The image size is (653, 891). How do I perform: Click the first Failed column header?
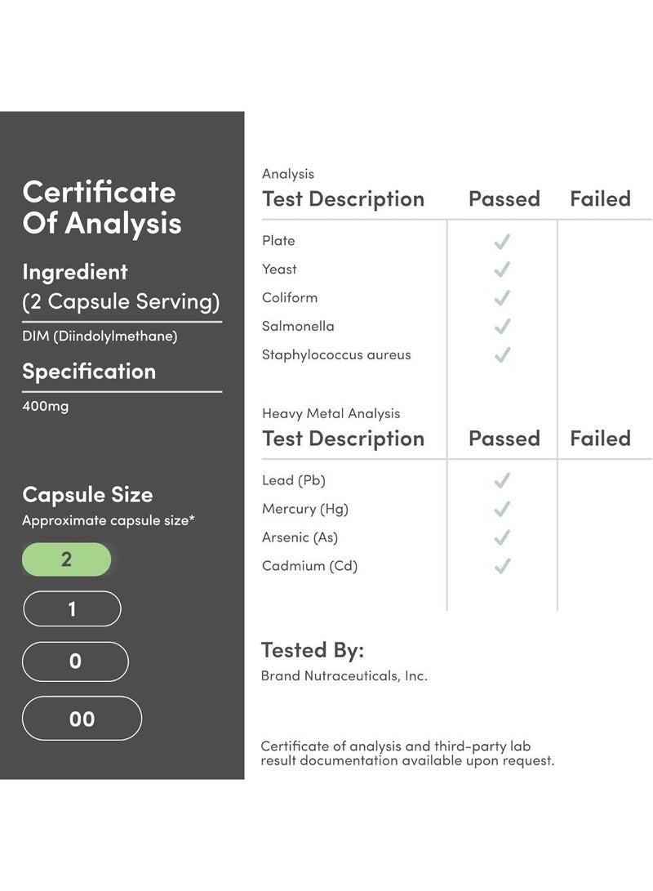click(600, 199)
